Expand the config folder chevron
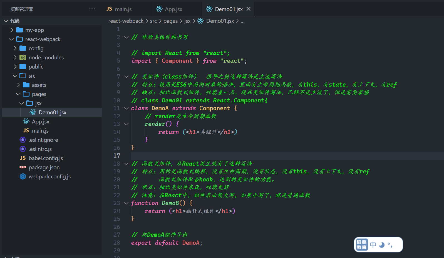This screenshot has width=444, height=258. click(x=15, y=48)
